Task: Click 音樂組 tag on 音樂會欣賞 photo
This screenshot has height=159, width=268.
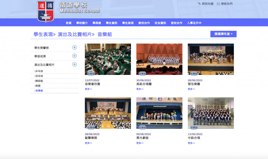Action: (91, 74)
